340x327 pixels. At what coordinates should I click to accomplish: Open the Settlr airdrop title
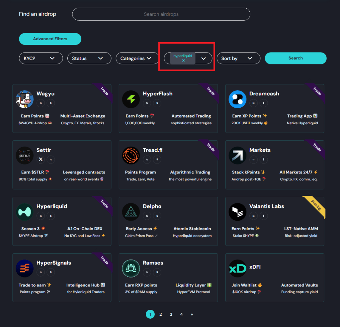(44, 150)
